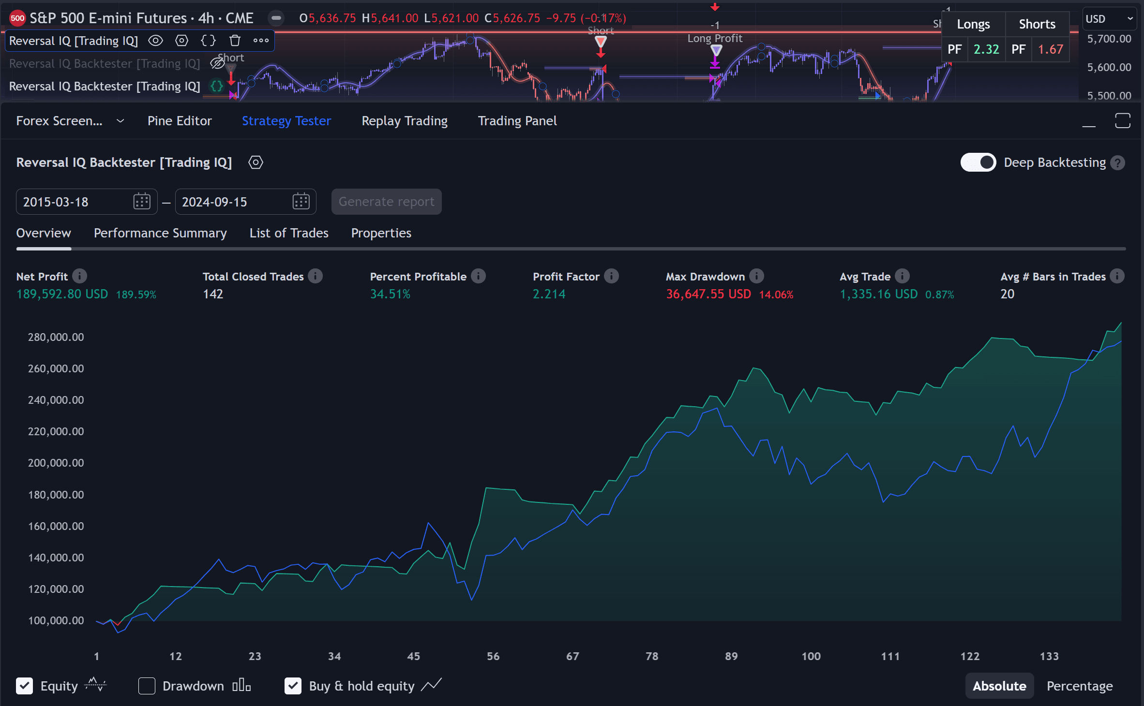Click the Shorts header in PF table
The height and width of the screenshot is (706, 1144).
click(x=1037, y=24)
